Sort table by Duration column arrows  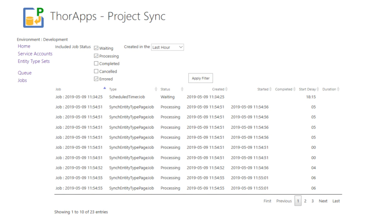(338, 89)
